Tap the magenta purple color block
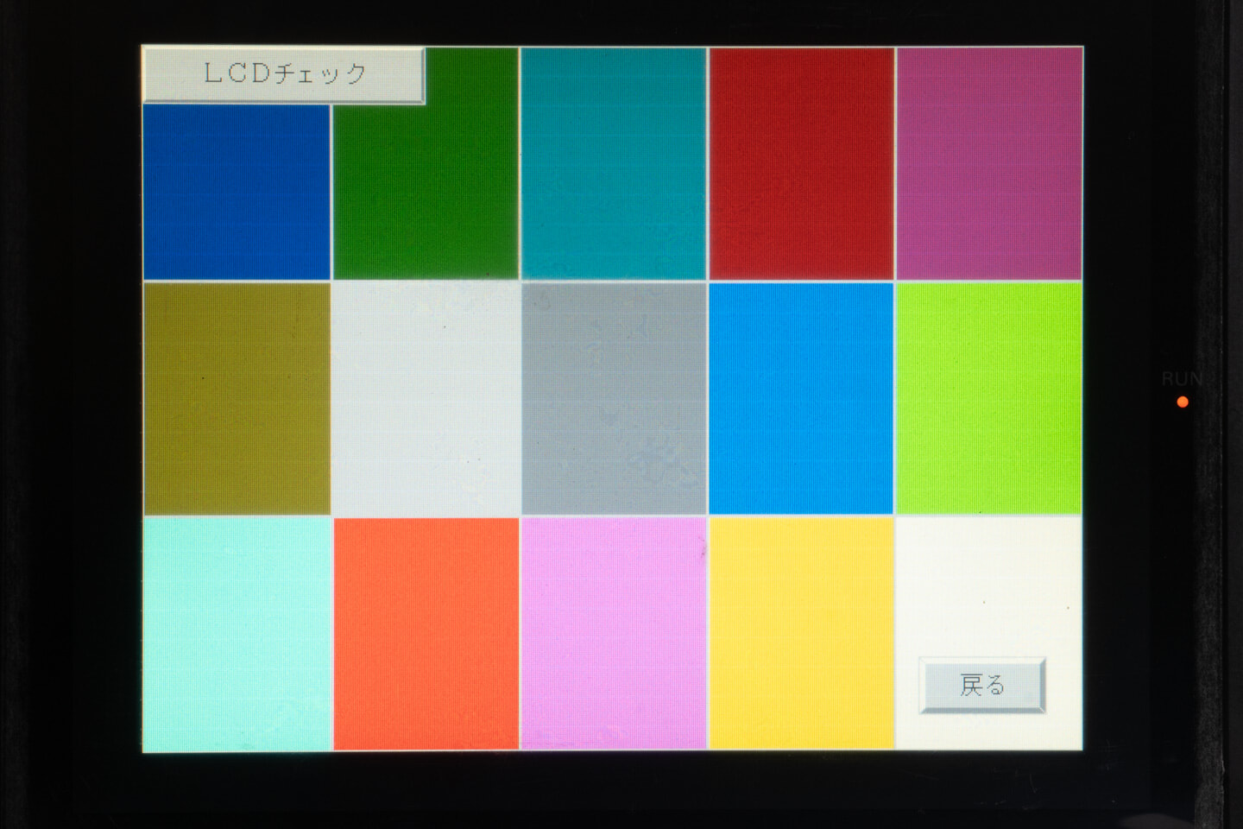This screenshot has width=1243, height=829. [989, 164]
